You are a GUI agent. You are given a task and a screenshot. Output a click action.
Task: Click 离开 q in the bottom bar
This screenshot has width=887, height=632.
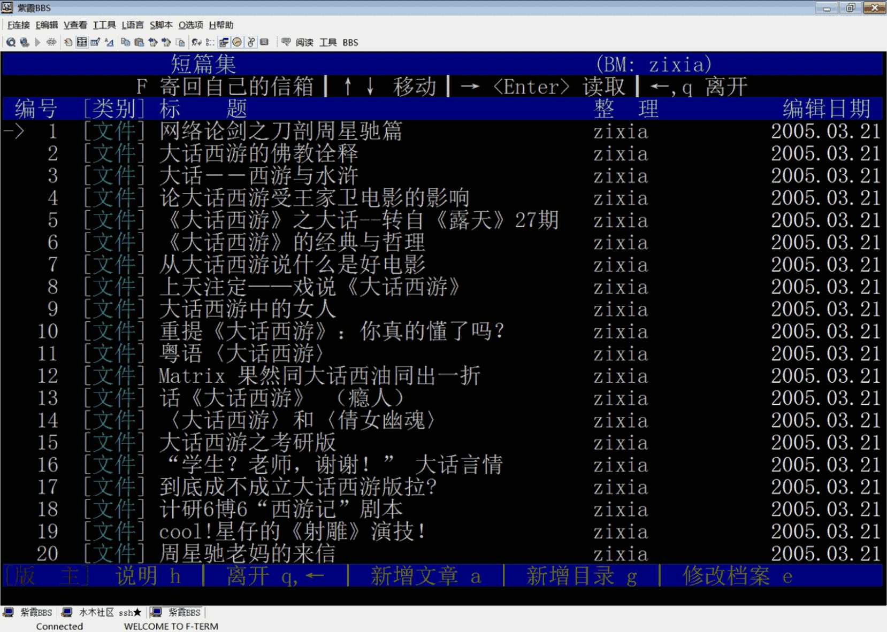click(275, 576)
